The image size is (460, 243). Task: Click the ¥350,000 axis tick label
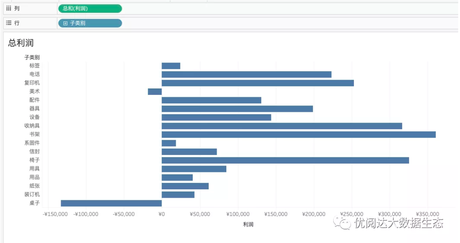point(428,214)
